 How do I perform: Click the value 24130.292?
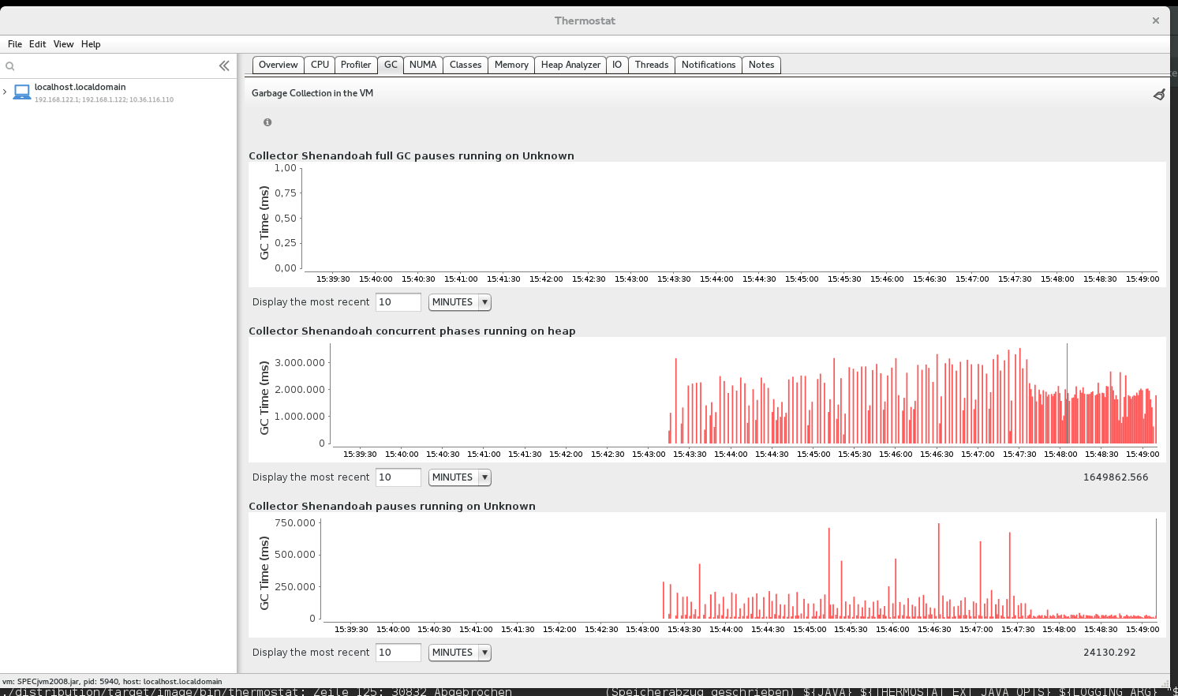pyautogui.click(x=1109, y=653)
